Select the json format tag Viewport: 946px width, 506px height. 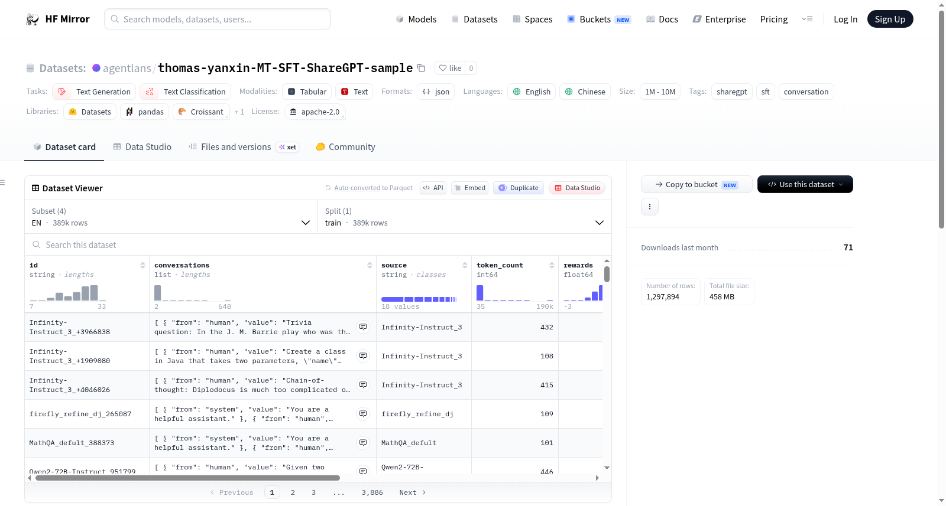(x=436, y=92)
